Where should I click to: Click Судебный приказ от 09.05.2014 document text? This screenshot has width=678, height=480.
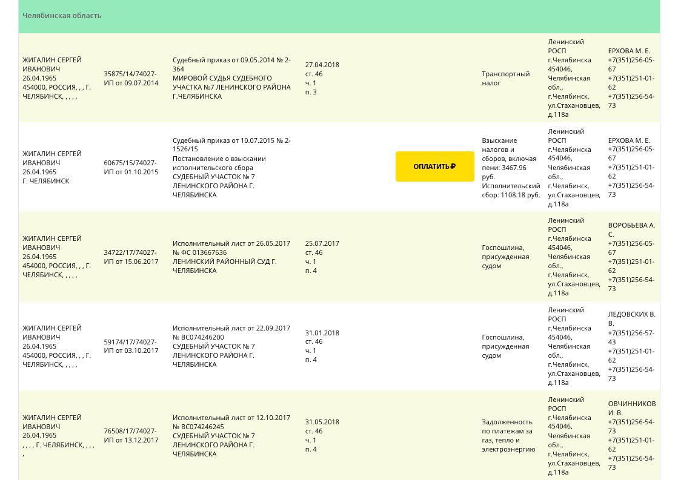pos(232,78)
